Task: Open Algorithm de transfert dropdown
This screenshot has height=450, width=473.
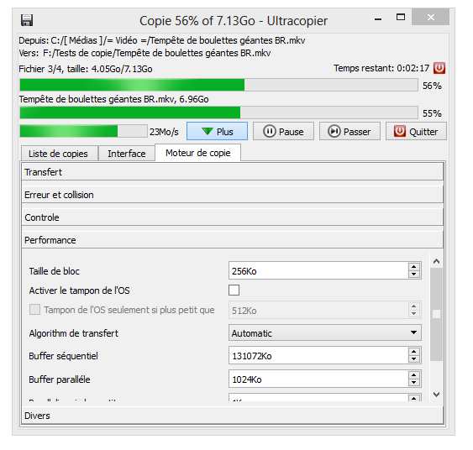Action: click(325, 332)
